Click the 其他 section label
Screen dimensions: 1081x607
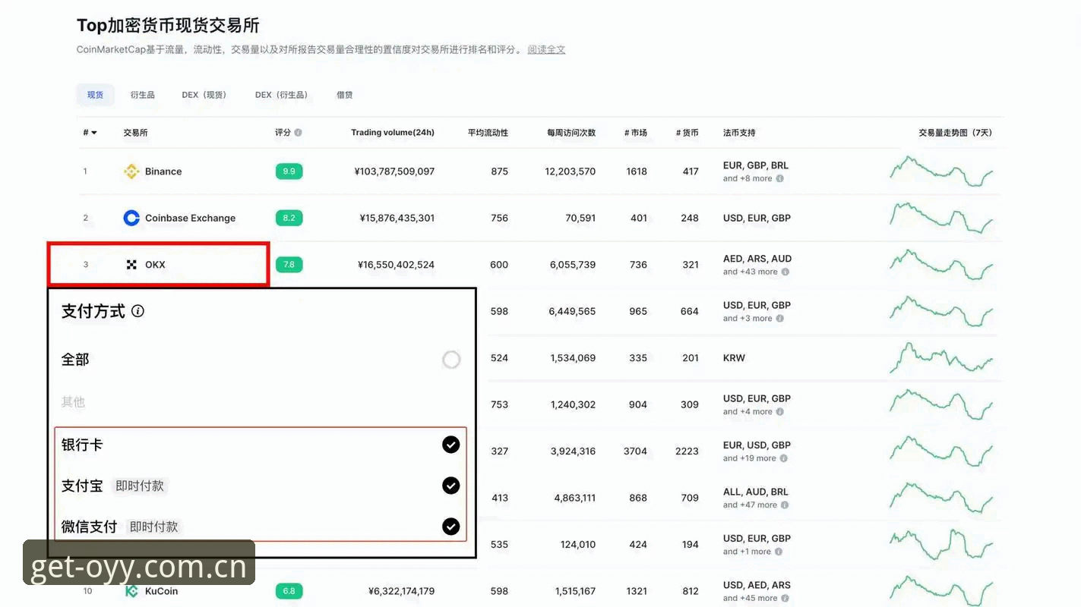click(73, 402)
